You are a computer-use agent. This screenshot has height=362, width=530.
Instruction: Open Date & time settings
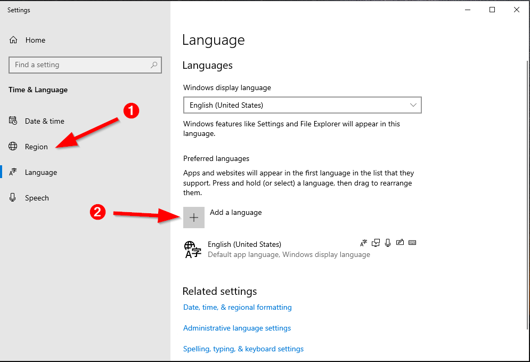click(x=44, y=121)
